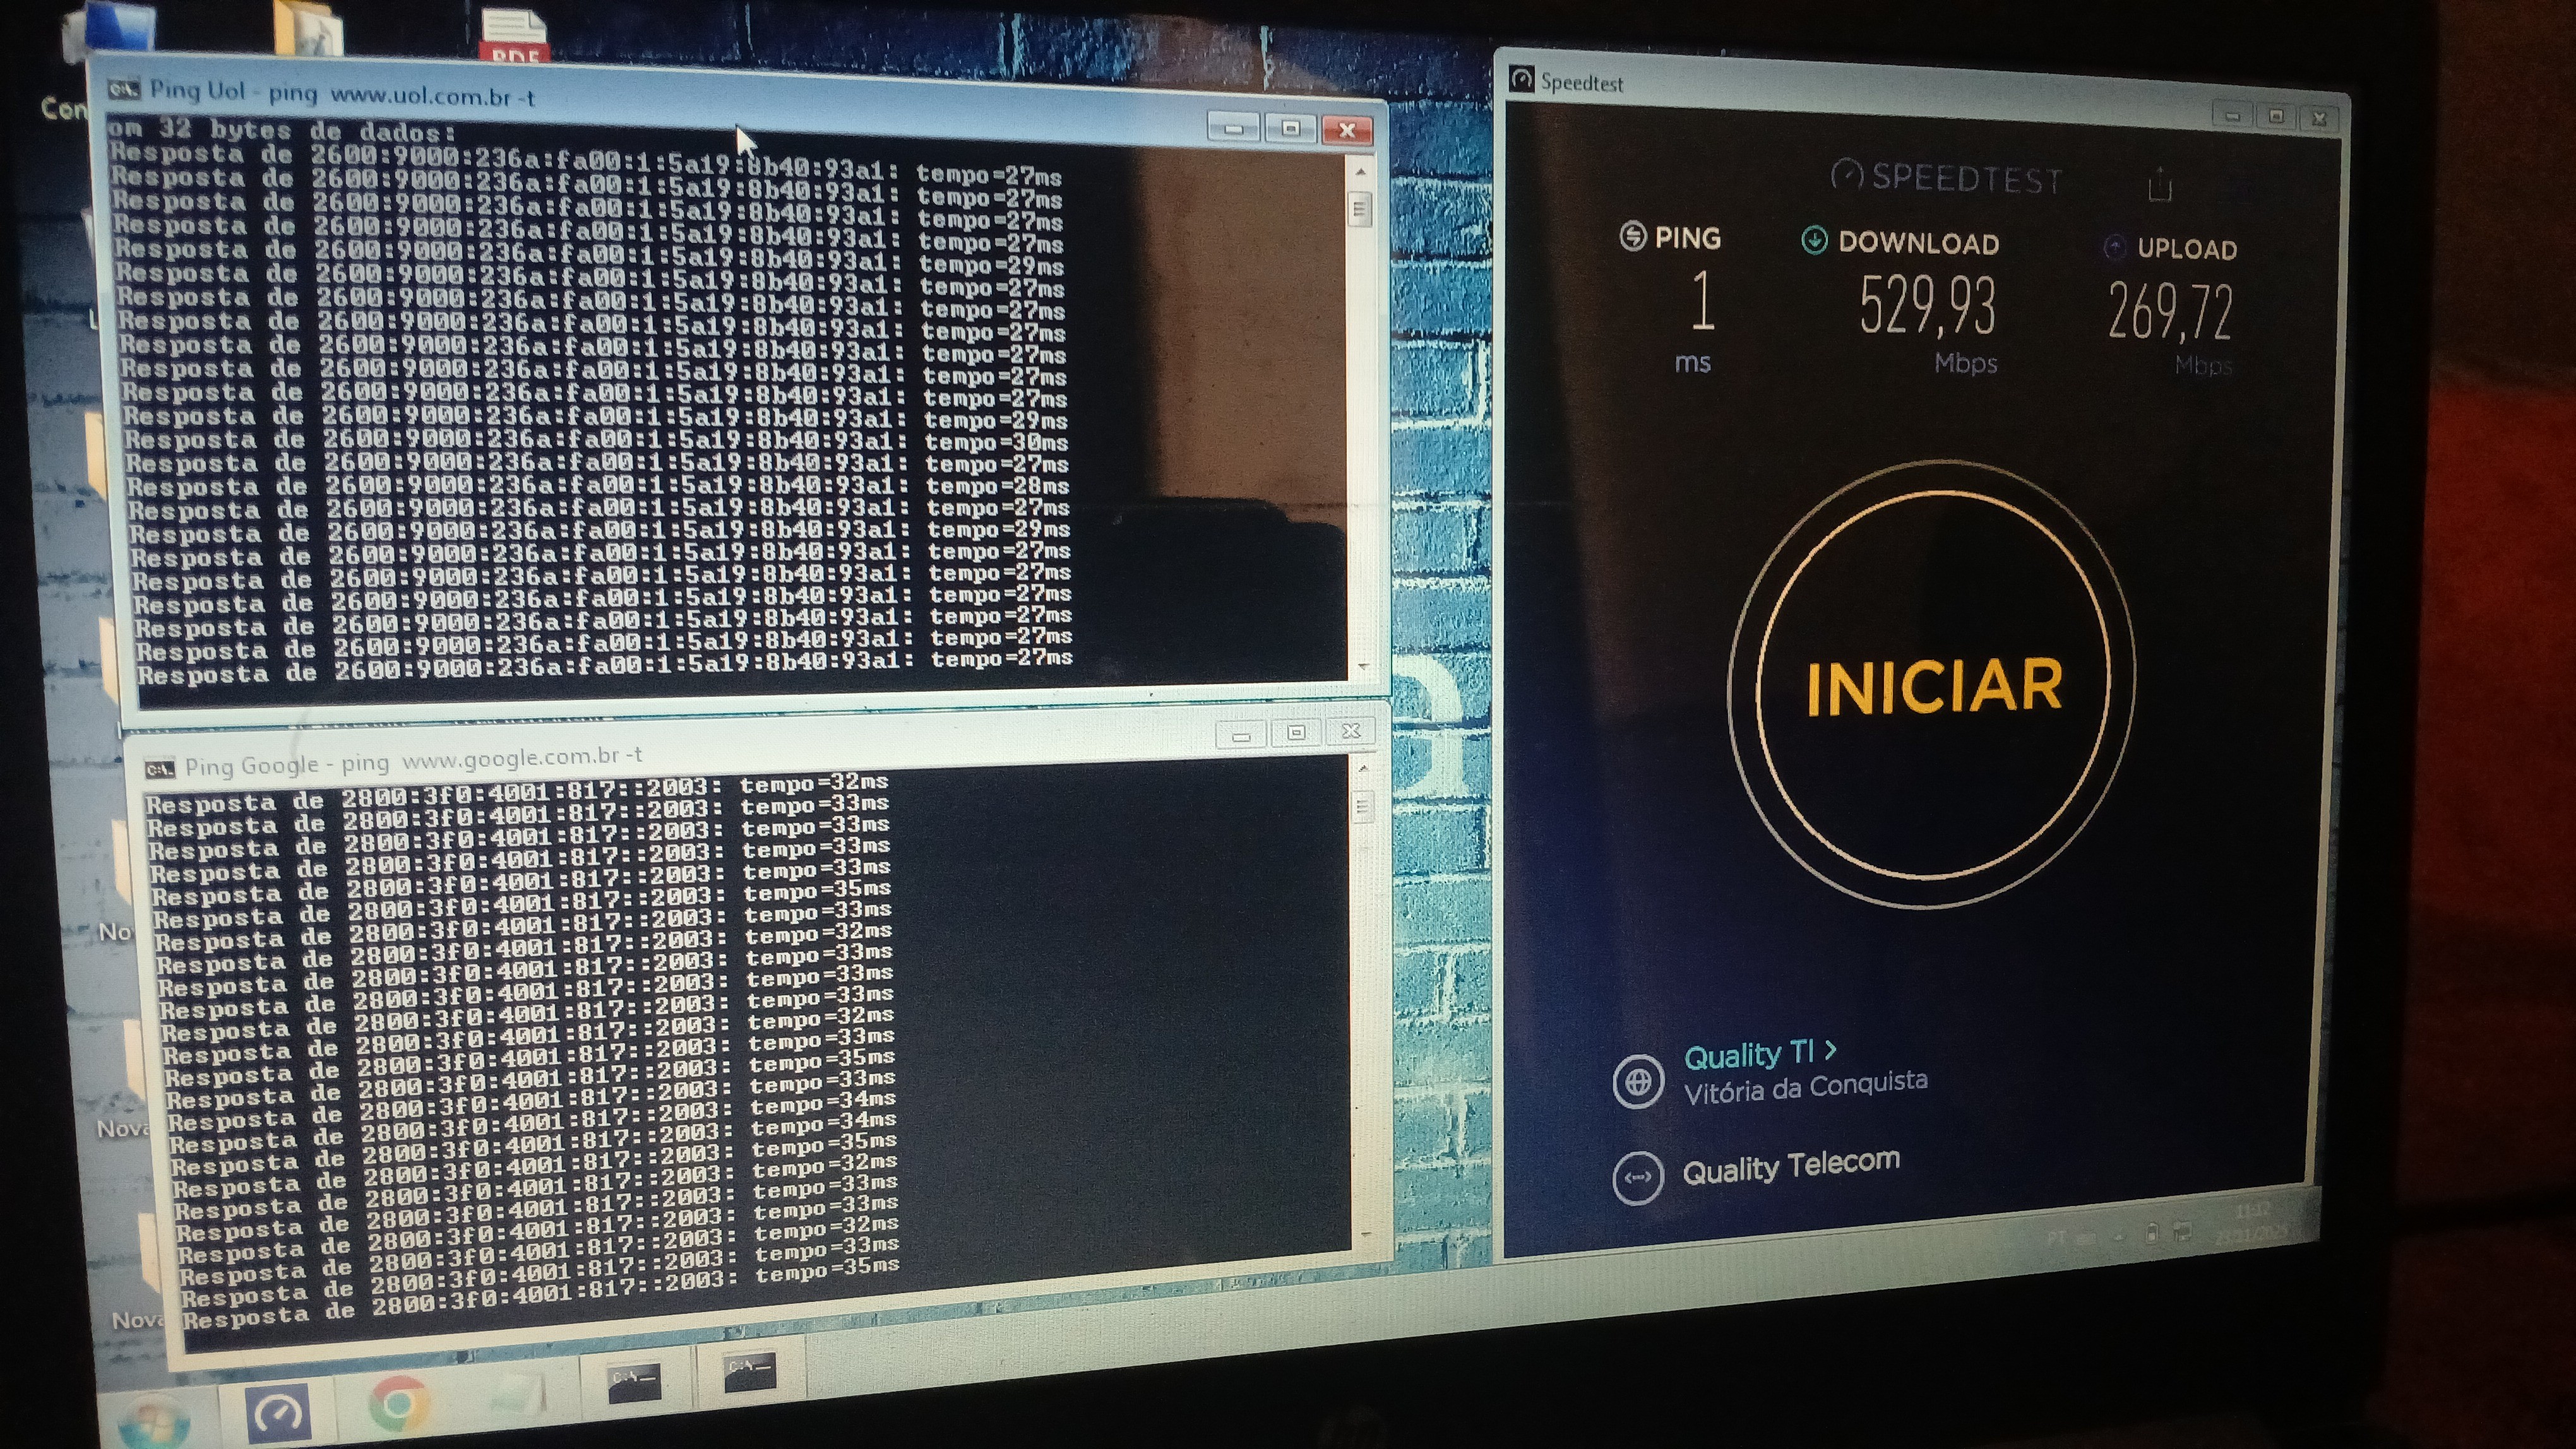Open system menu icon of Ping Uol window
This screenshot has width=2576, height=1449.
click(x=124, y=90)
